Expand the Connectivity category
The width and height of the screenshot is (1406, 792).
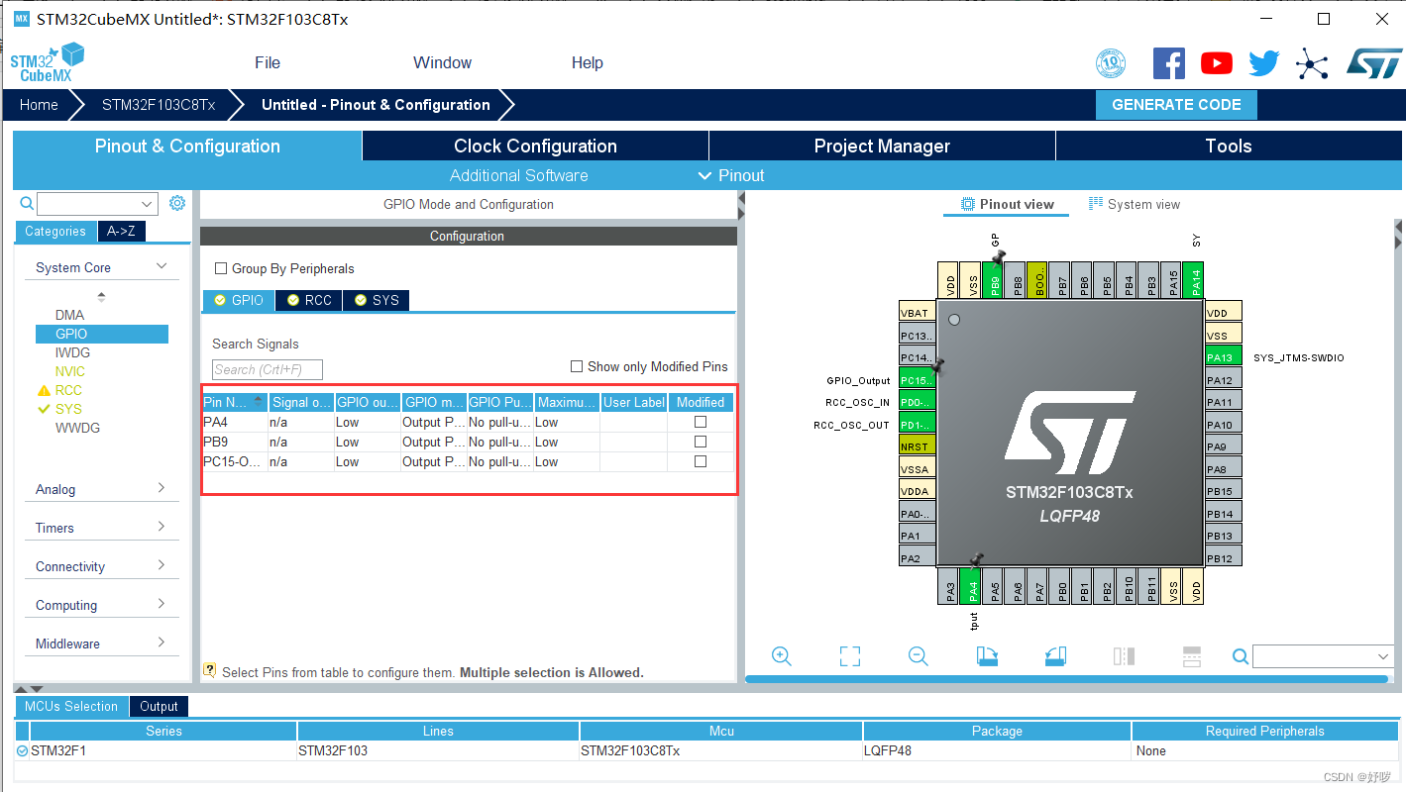tap(102, 566)
